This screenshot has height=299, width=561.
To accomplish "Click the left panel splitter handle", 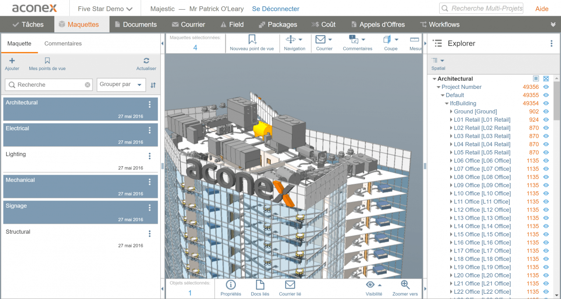I will point(163,166).
